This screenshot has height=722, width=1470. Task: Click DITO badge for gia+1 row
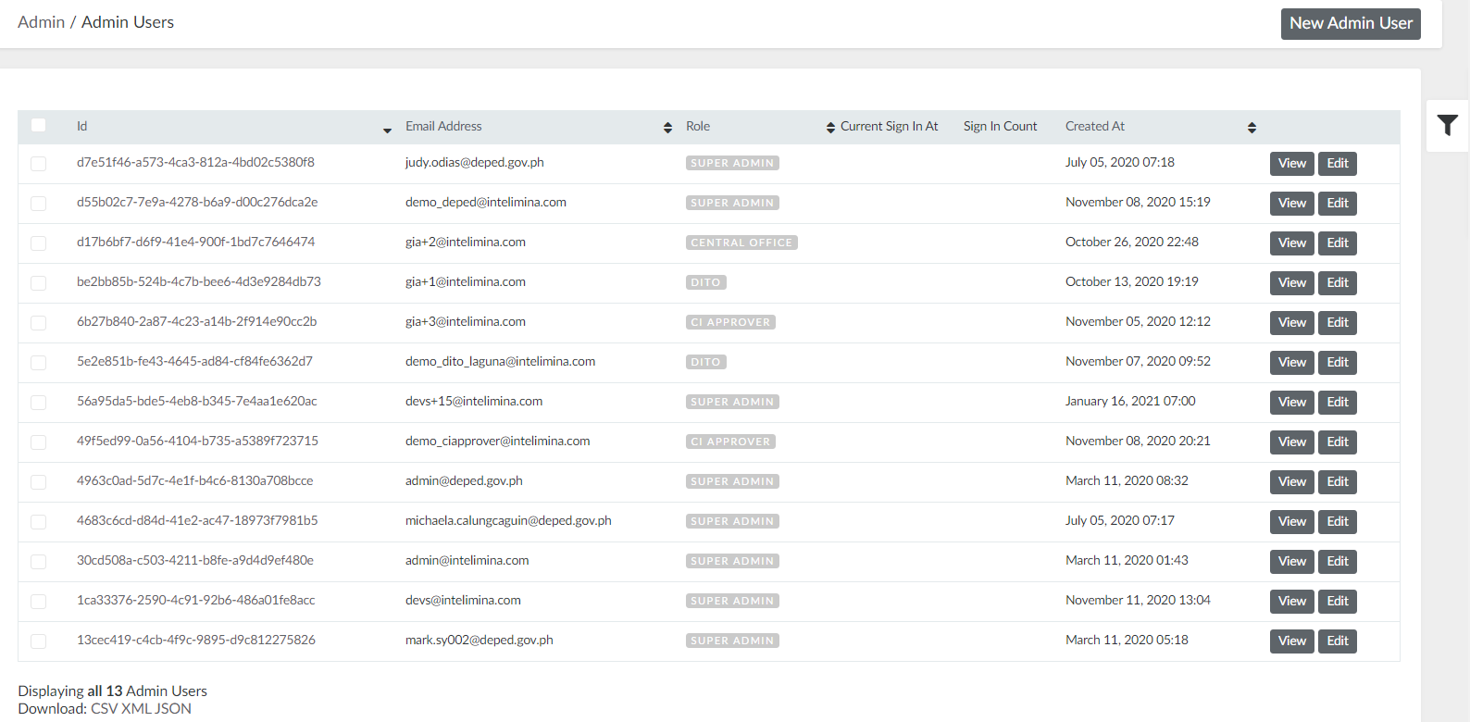[705, 282]
